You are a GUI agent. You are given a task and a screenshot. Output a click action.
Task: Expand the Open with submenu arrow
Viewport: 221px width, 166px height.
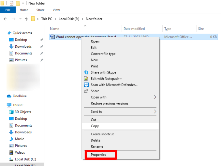(155, 97)
